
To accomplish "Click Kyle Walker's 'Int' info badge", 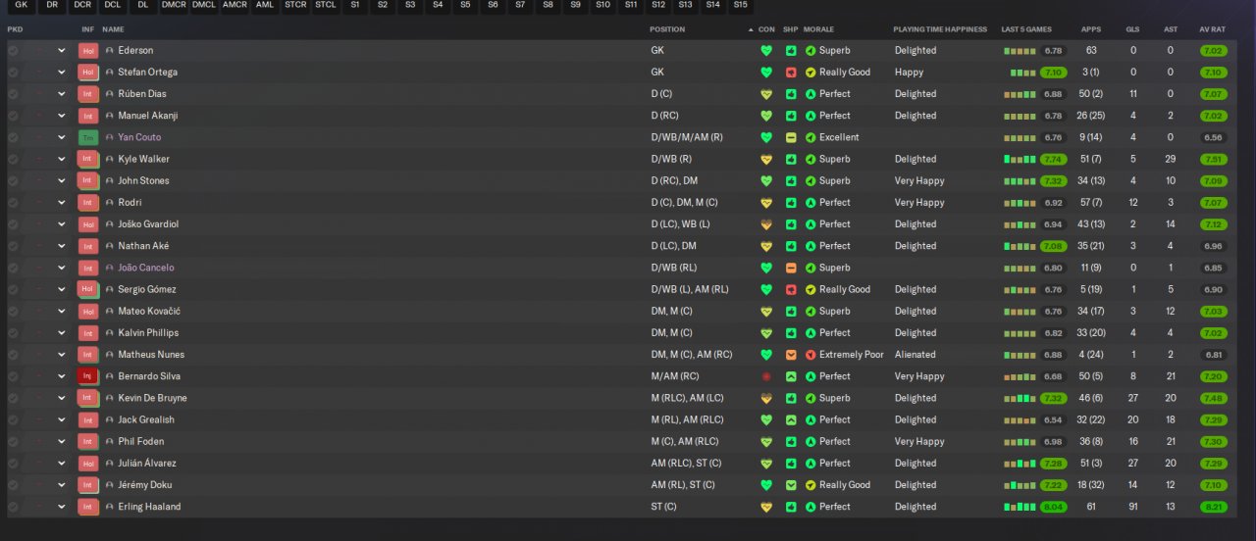I will (88, 159).
